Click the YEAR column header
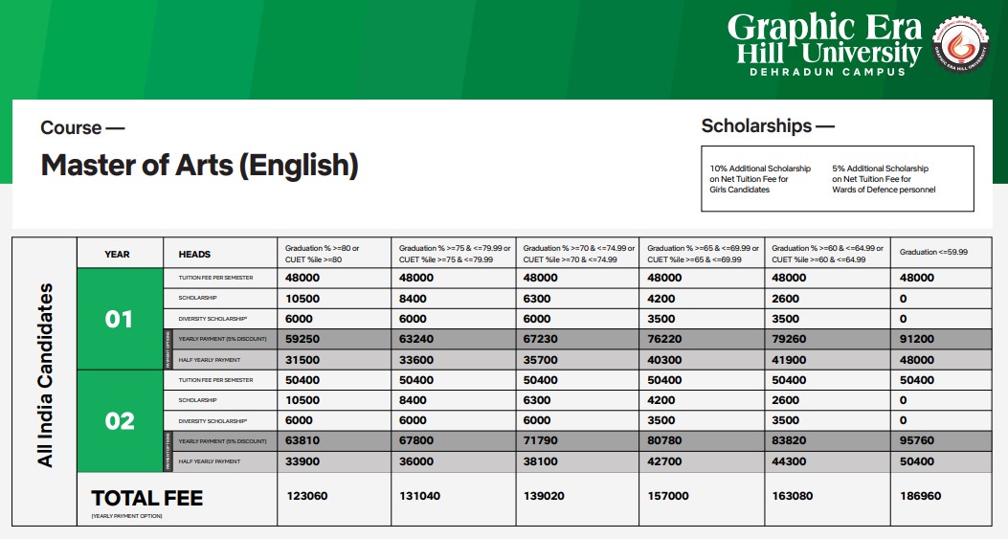 (117, 255)
